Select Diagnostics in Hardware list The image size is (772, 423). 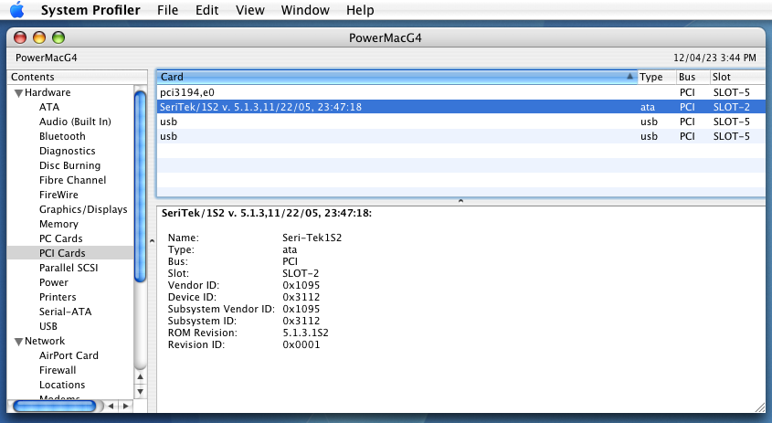(x=67, y=151)
